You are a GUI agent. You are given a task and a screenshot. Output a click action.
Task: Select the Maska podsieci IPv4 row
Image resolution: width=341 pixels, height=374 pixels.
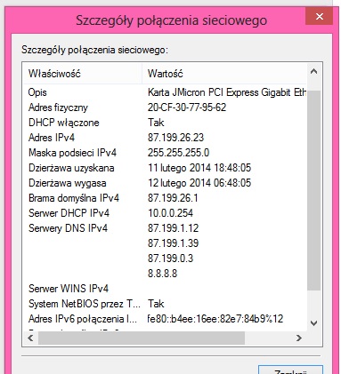point(165,153)
